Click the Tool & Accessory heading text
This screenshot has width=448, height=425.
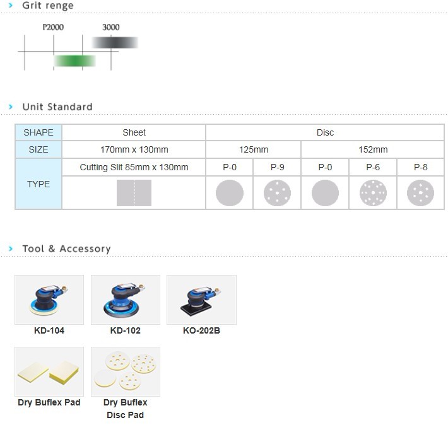coord(67,249)
